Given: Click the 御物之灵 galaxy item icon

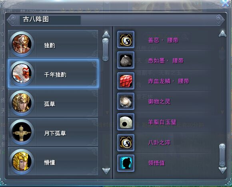Looking at the screenshot, I should tap(126, 102).
